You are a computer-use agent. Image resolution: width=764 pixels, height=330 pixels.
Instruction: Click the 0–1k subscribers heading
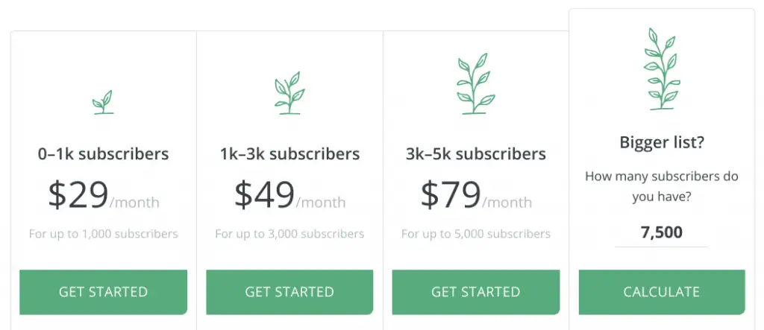[103, 154]
